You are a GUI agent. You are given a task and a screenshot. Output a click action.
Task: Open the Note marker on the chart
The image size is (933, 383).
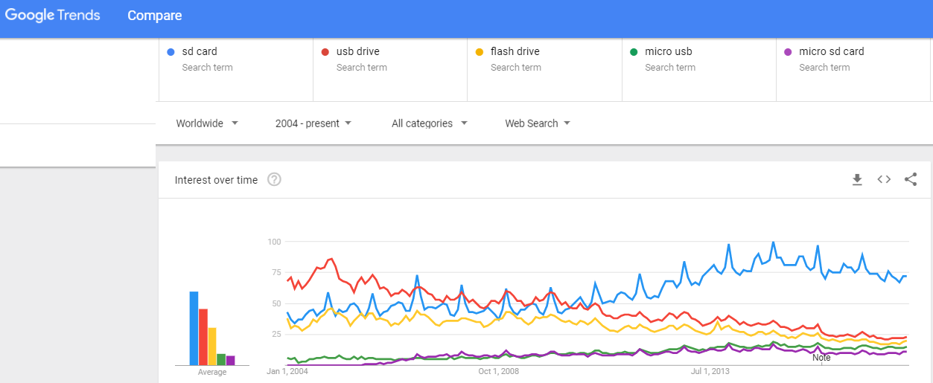(x=821, y=358)
